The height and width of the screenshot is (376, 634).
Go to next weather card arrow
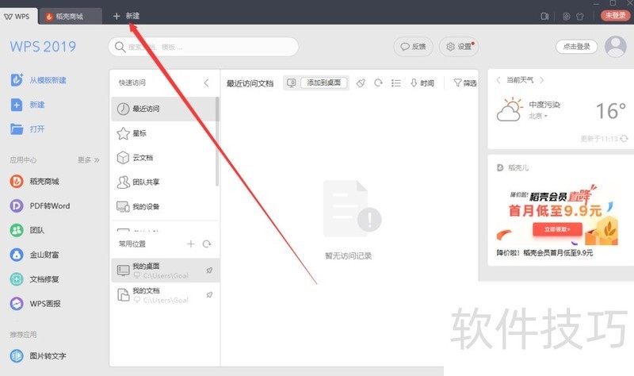542,80
